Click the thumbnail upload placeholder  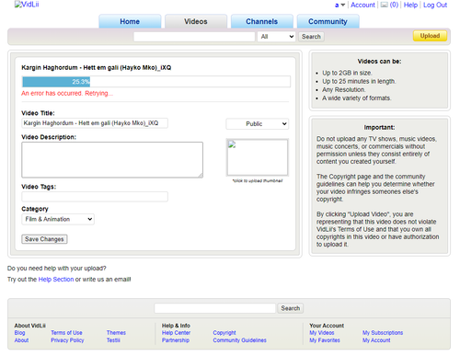point(258,157)
